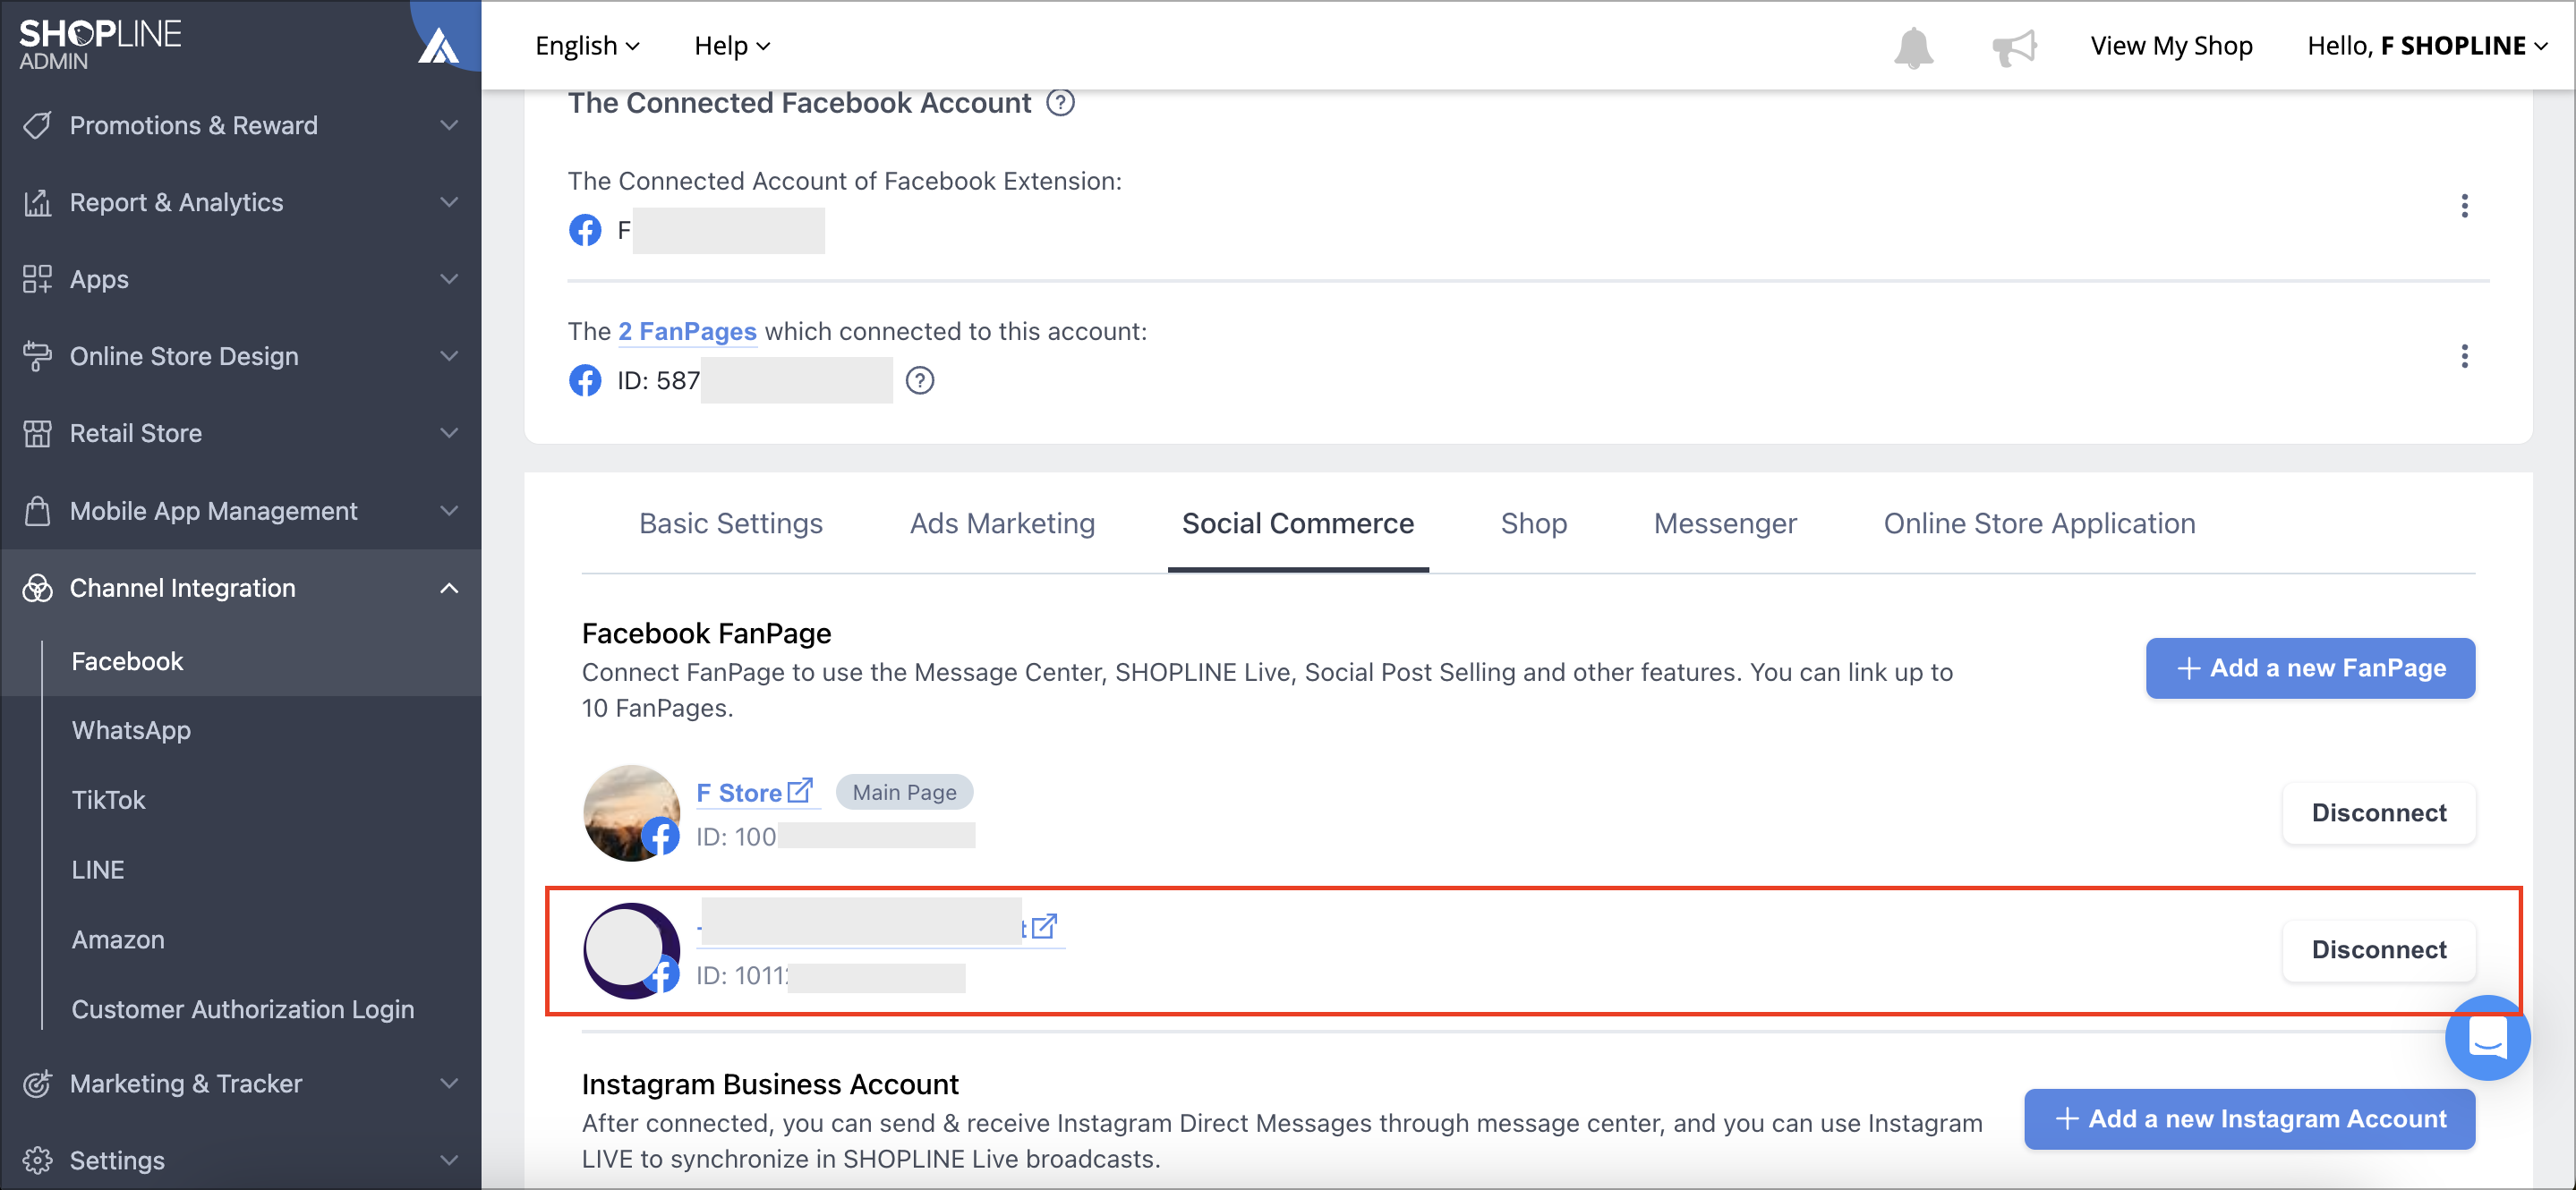
Task: Open TikTok channel integration
Action: (x=108, y=801)
